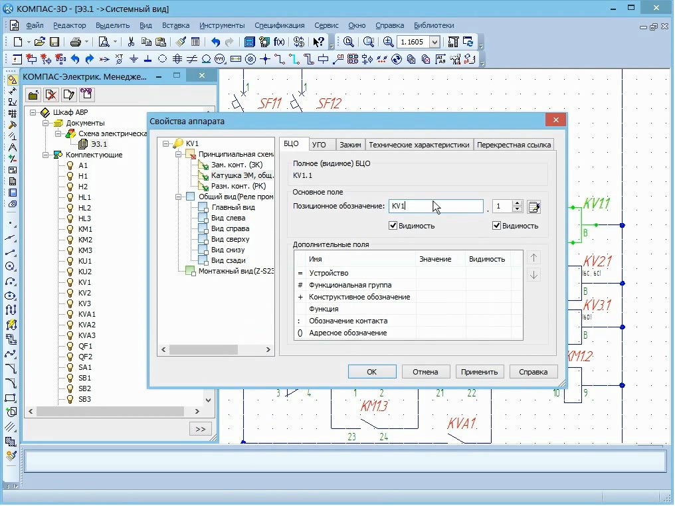The width and height of the screenshot is (675, 506).
Task: Collapse Документы node
Action: (x=46, y=123)
